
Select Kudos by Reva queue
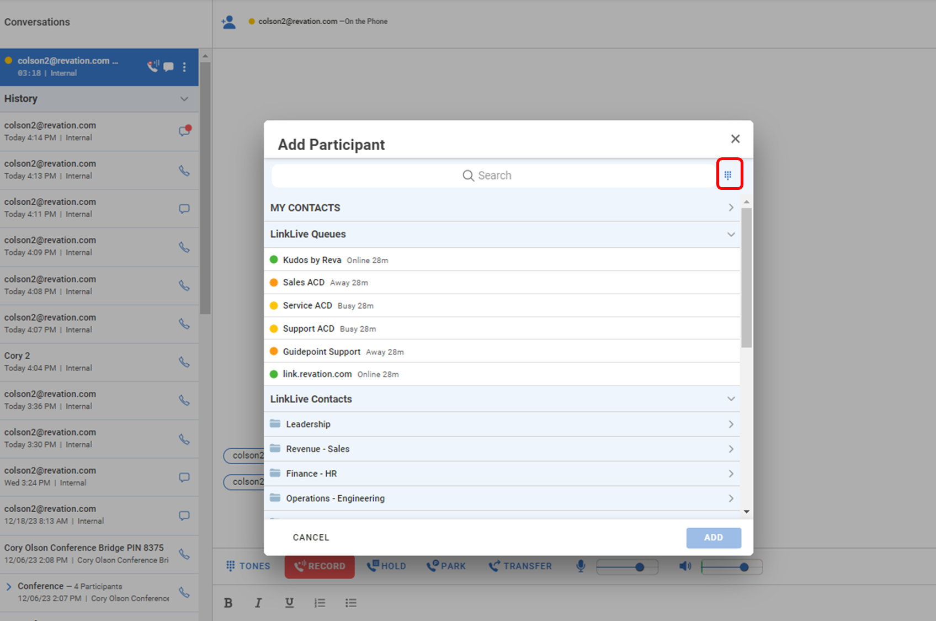(x=312, y=260)
